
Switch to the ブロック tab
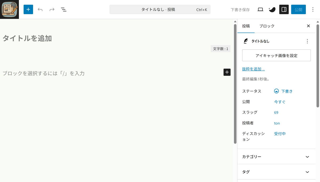(267, 26)
